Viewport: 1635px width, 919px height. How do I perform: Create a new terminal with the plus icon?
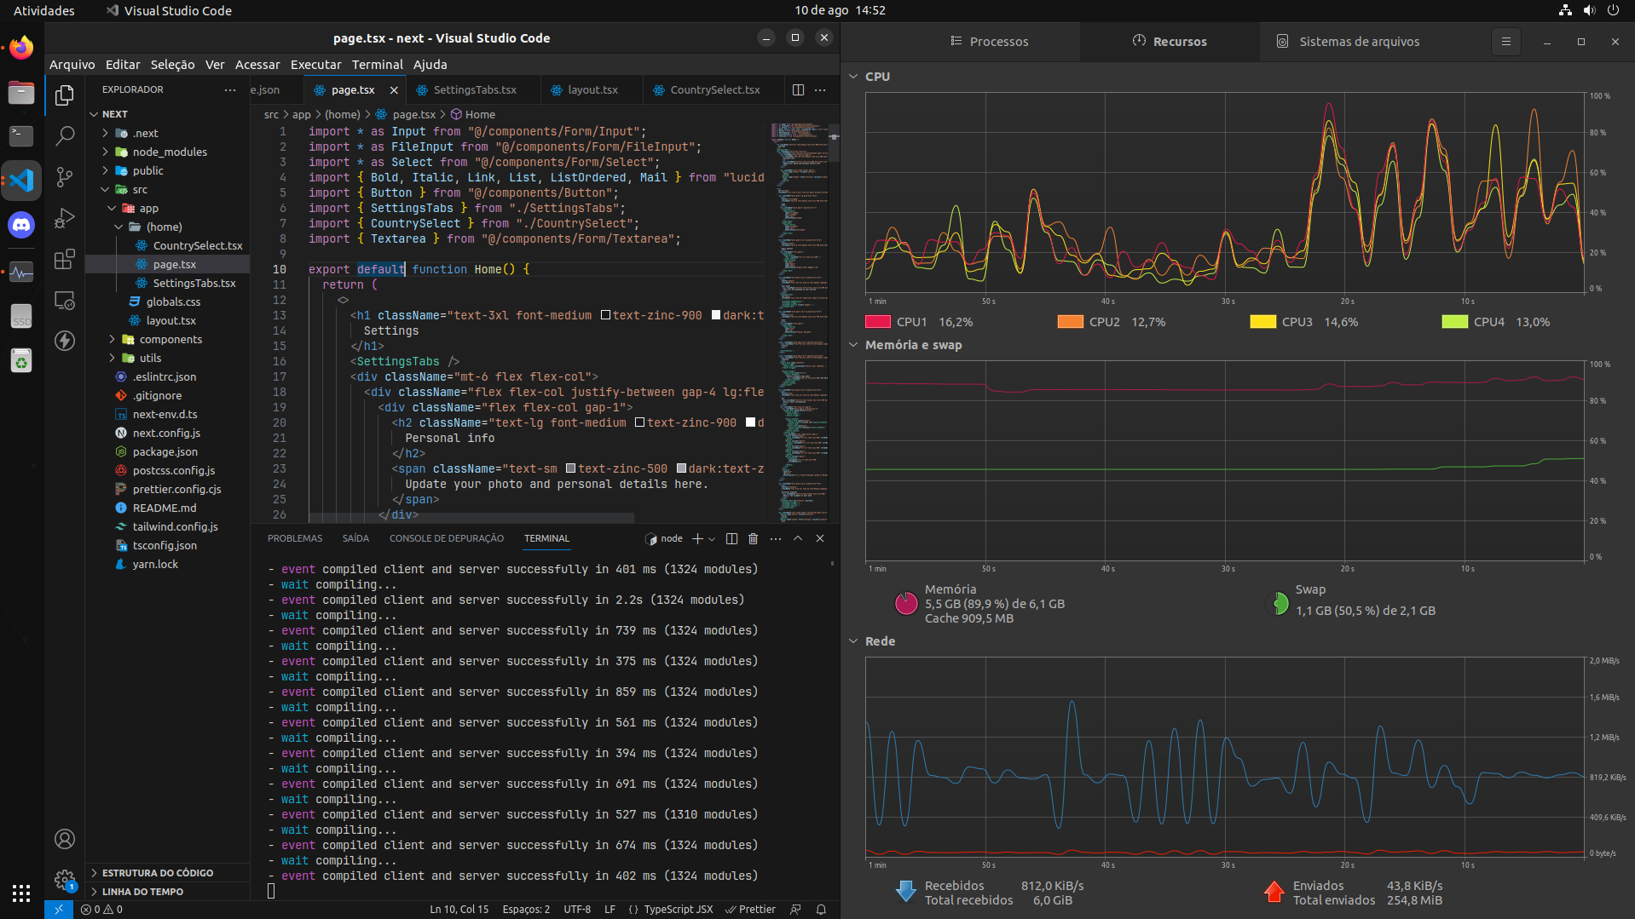click(696, 538)
